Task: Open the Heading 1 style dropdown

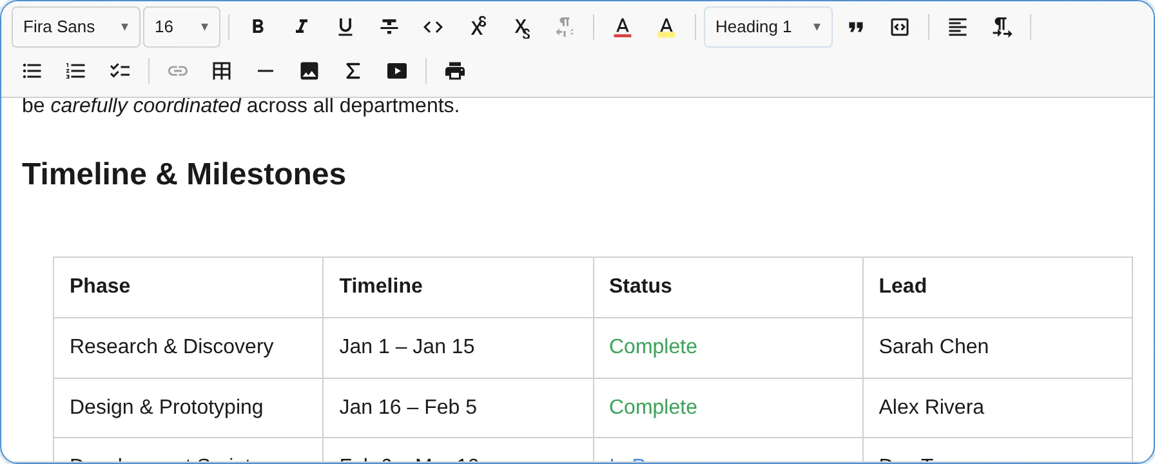Action: point(768,27)
